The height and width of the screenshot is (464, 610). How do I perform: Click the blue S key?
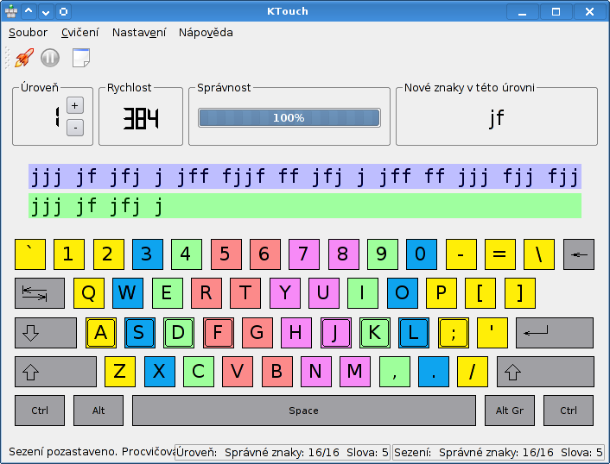[x=140, y=333]
